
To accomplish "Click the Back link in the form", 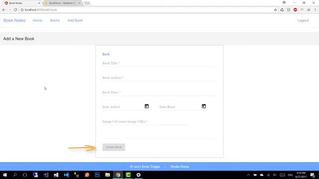I will (x=106, y=54).
